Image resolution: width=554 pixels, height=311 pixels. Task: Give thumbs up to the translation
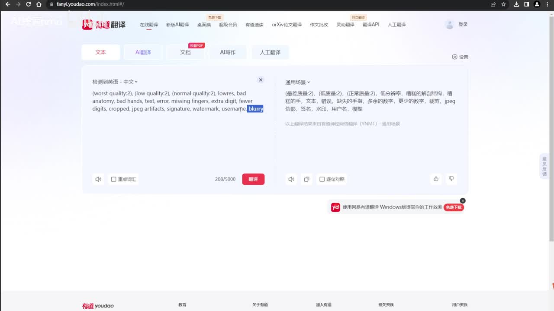[x=436, y=179]
